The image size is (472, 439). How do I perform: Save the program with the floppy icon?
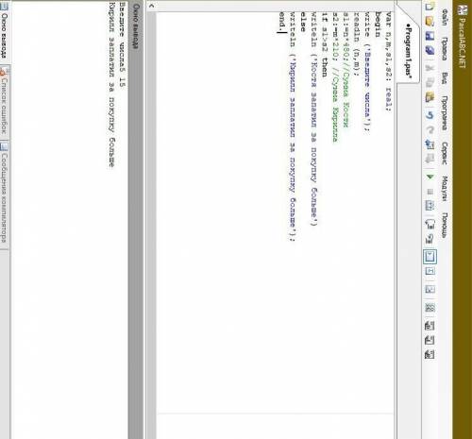point(430,35)
